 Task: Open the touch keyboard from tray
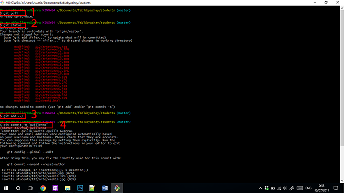[x=300, y=188]
